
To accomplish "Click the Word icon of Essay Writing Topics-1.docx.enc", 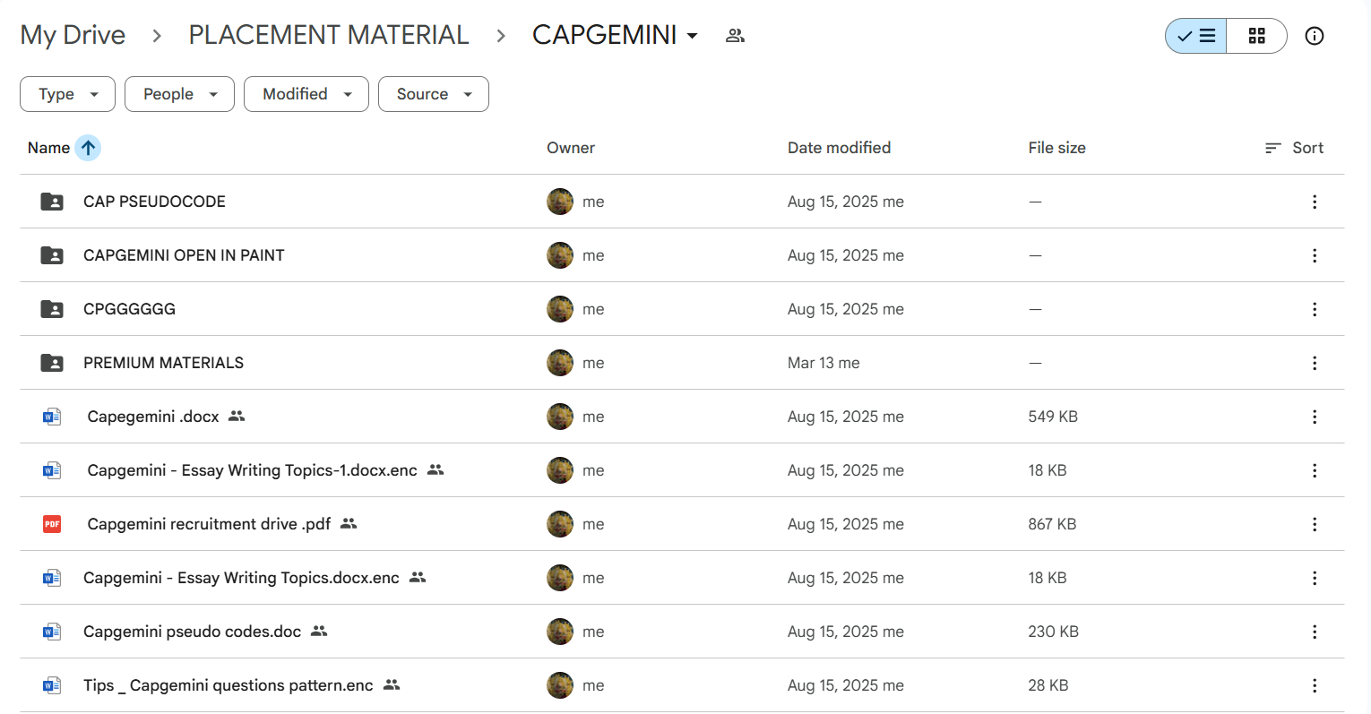I will pos(52,470).
